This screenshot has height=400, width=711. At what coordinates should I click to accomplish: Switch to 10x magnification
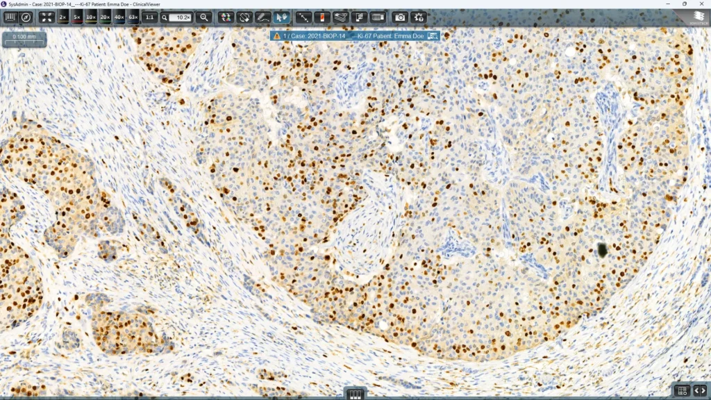pos(91,17)
